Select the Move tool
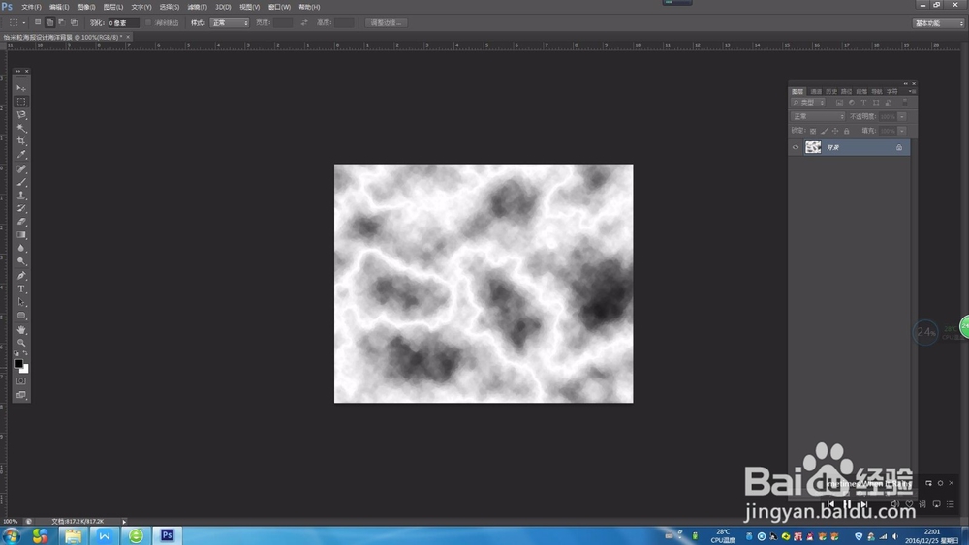 click(21, 88)
